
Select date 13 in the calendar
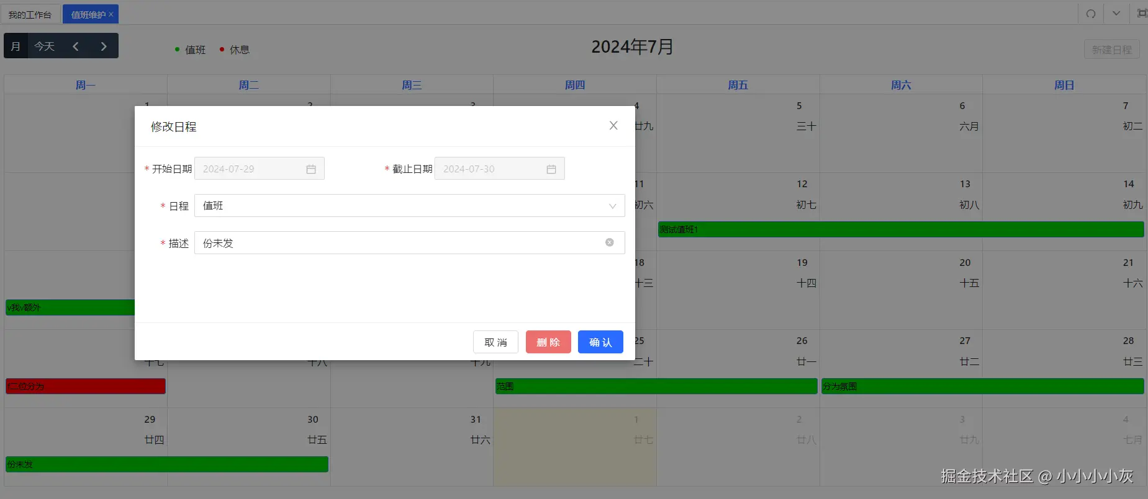[965, 184]
